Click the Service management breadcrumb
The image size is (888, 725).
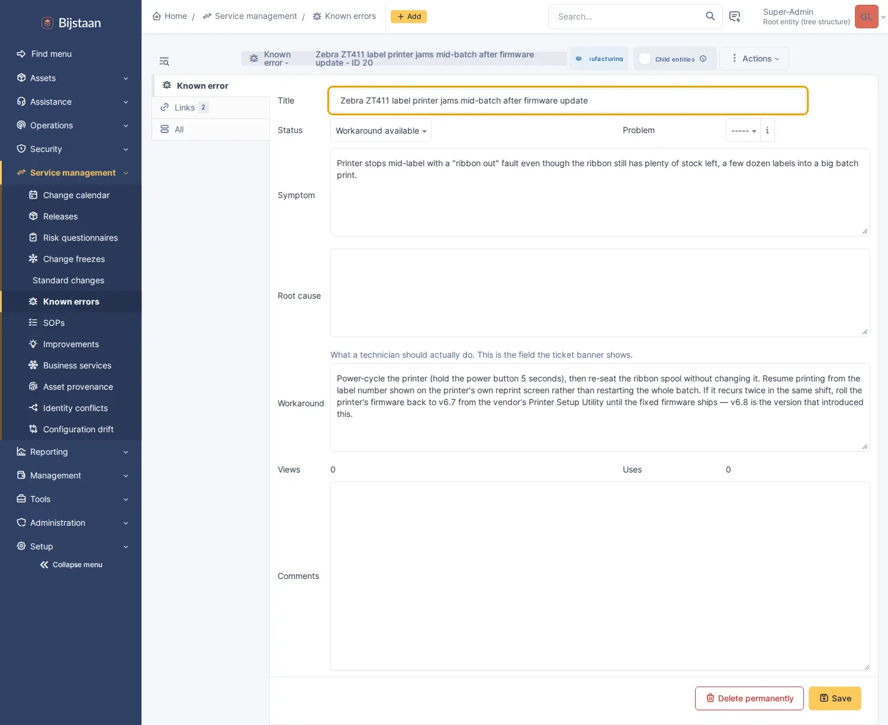250,16
